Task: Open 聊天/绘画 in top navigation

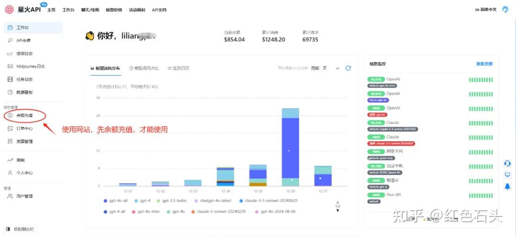Action: tap(90, 10)
